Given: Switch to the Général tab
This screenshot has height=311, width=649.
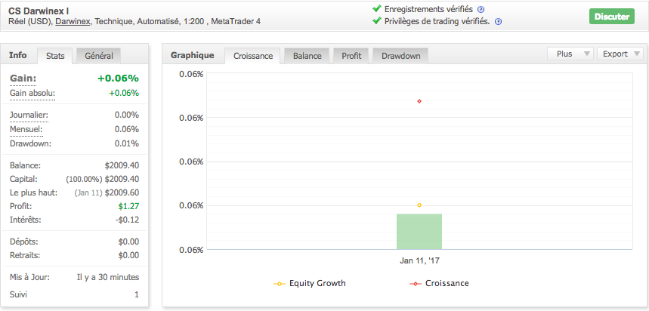Looking at the screenshot, I should (x=99, y=56).
